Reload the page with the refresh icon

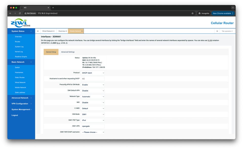pyautogui.click(x=20, y=13)
